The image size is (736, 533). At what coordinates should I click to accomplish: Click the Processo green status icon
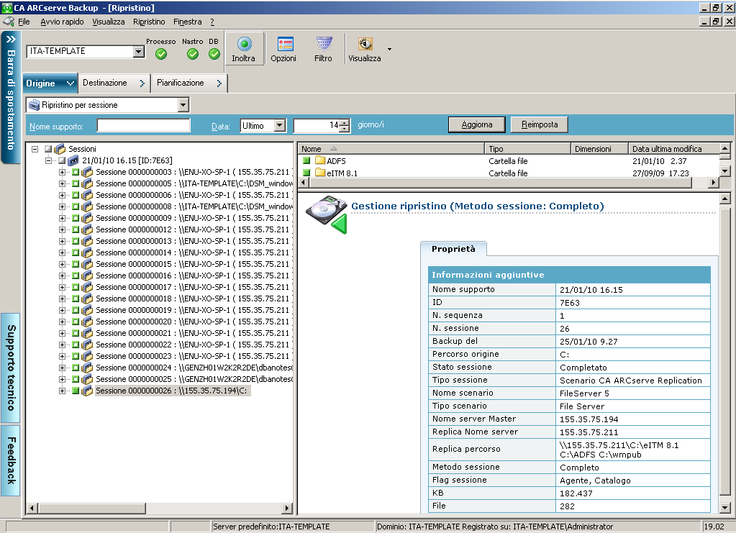(x=161, y=54)
